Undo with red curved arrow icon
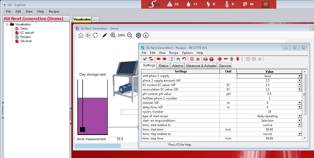This screenshot has width=314, height=158. [184, 59]
